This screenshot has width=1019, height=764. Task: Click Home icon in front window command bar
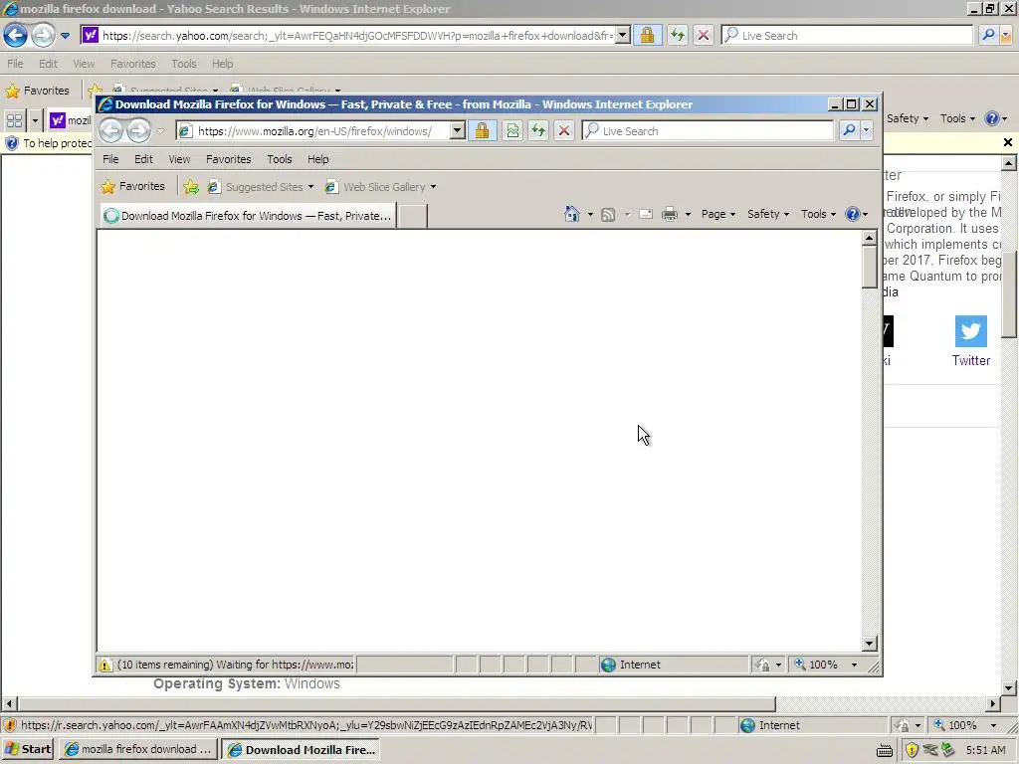pyautogui.click(x=572, y=214)
